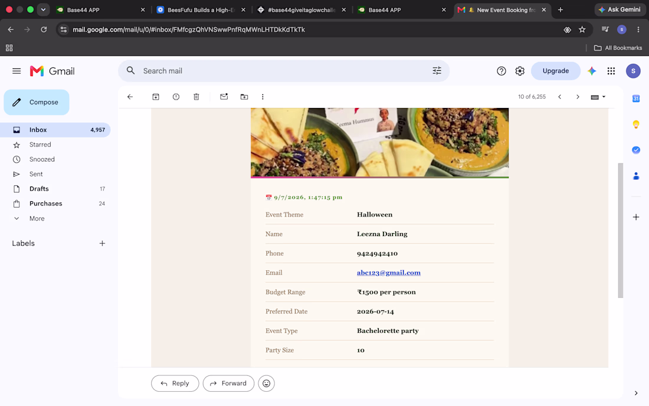Select the preferred date 2026-07-14

pos(375,311)
